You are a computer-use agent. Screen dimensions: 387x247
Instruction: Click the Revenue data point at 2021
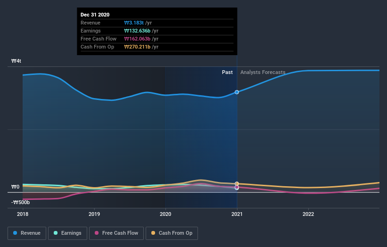click(237, 92)
